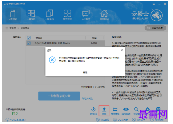Open the 一键备份 tab
This screenshot has height=124, width=173.
point(50,15)
